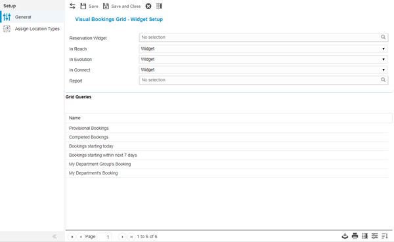The image size is (394, 242).
Task: Select My Department's Booking row
Action: pyautogui.click(x=227, y=173)
